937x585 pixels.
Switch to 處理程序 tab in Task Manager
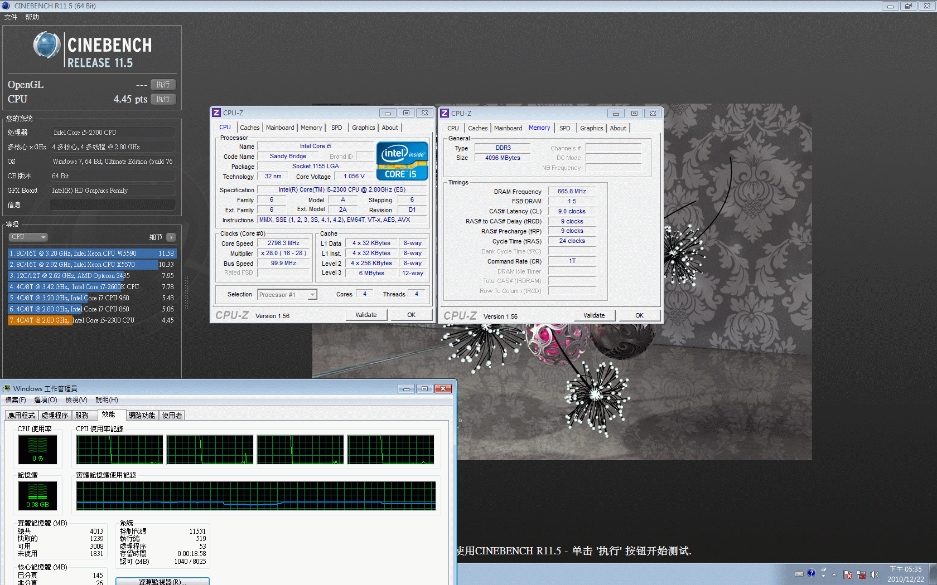tap(55, 416)
